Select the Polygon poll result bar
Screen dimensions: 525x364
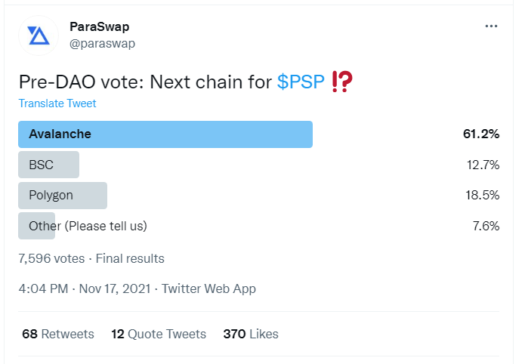click(63, 196)
